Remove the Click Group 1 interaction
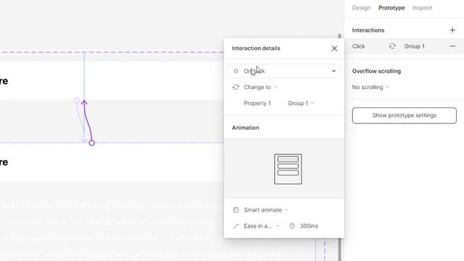 (452, 46)
